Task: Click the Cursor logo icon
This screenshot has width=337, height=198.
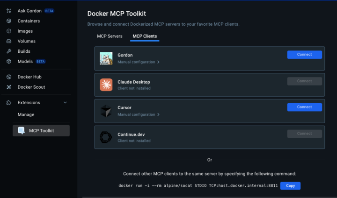Action: [x=106, y=111]
